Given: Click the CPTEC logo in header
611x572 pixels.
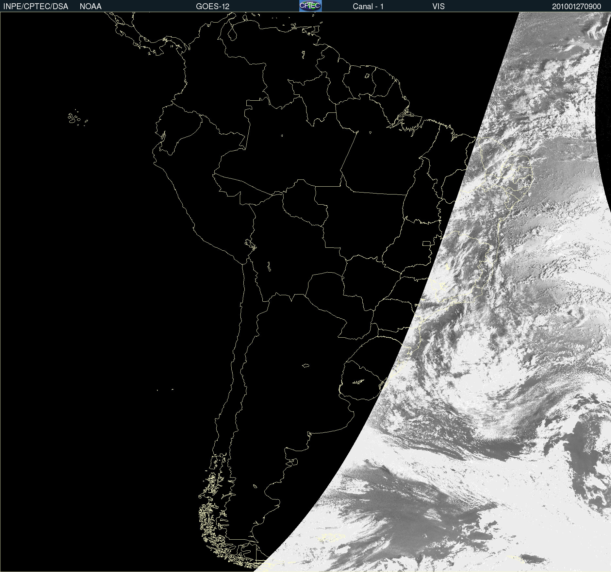Looking at the screenshot, I should (x=310, y=6).
